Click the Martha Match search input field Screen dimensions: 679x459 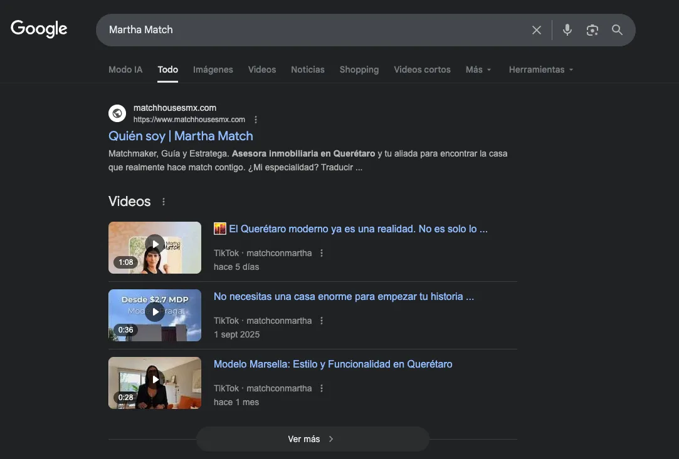[x=313, y=30]
